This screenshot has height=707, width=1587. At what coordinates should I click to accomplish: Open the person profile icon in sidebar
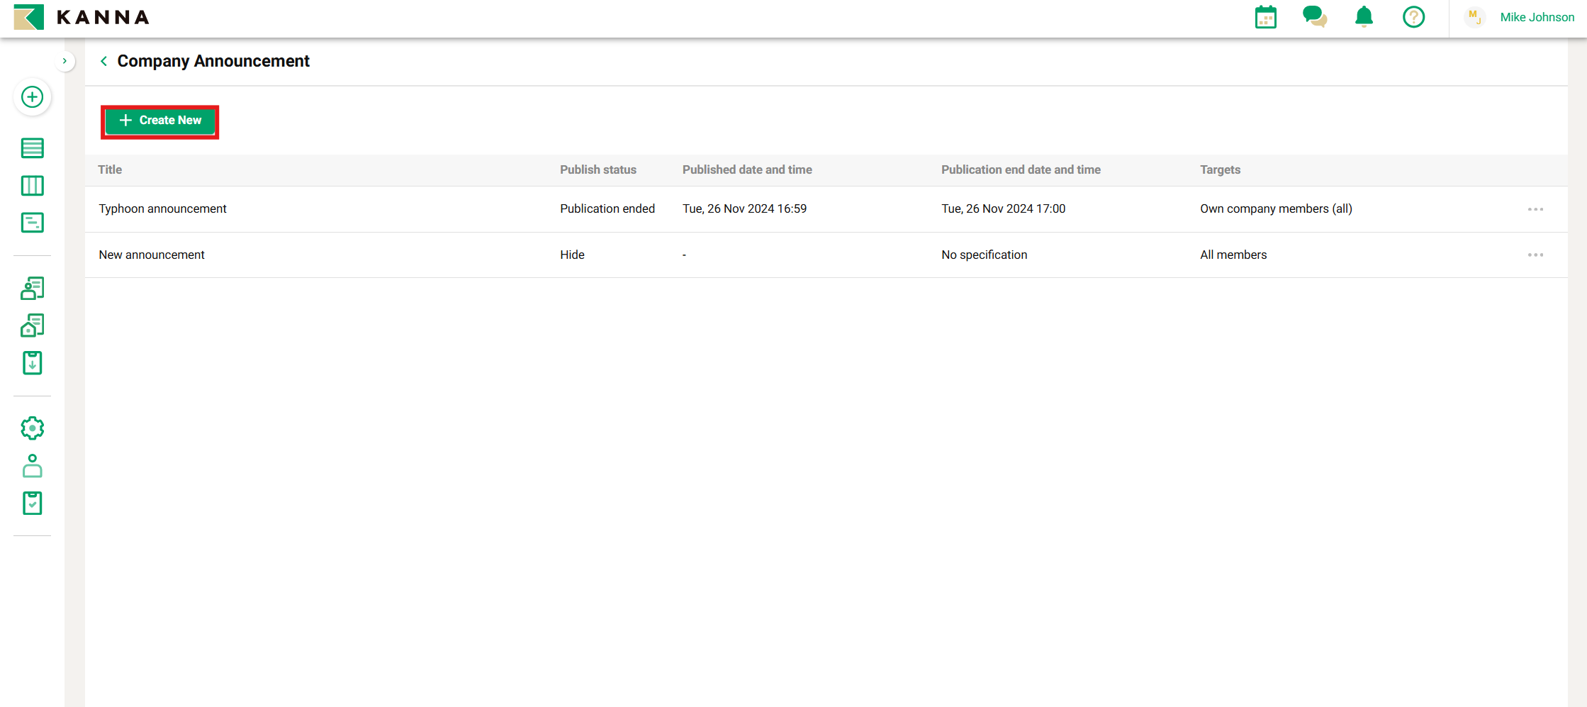coord(33,466)
